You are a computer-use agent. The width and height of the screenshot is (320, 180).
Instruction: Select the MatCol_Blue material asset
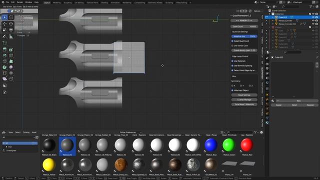[211, 146]
